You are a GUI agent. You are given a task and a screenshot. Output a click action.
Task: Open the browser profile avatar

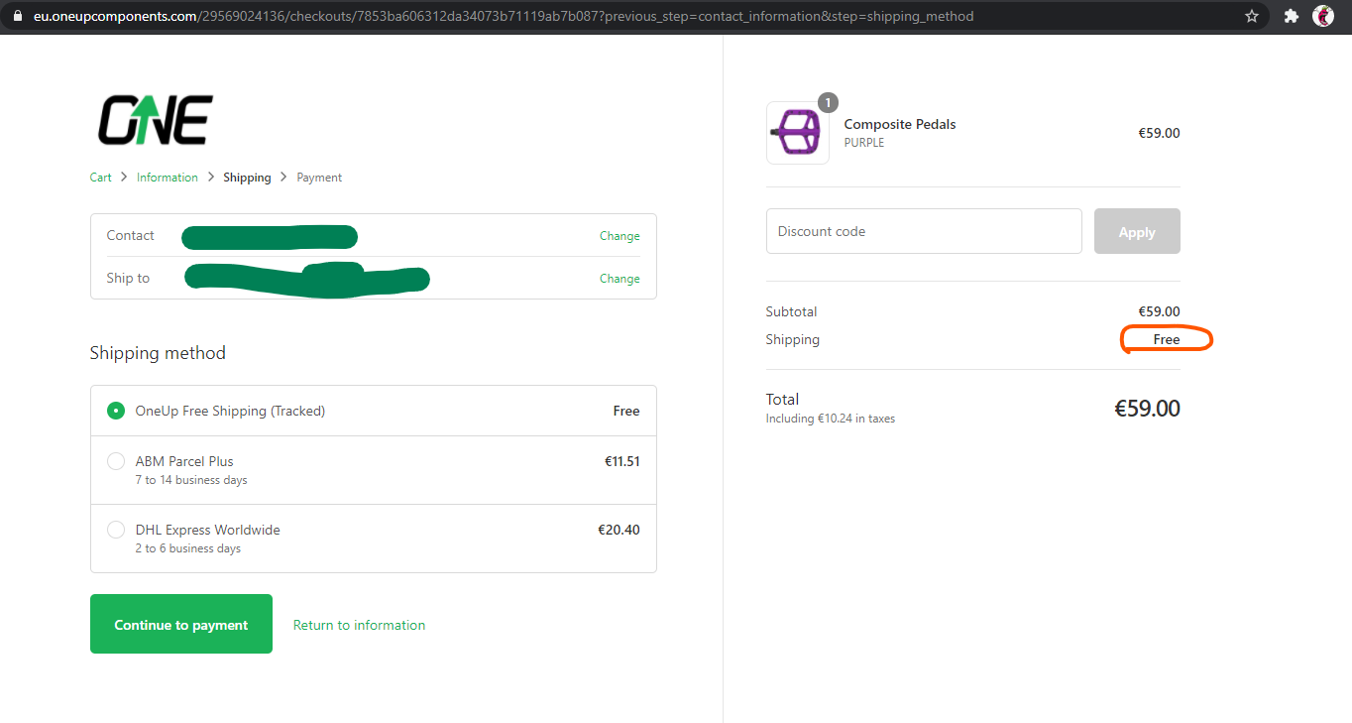1322,16
